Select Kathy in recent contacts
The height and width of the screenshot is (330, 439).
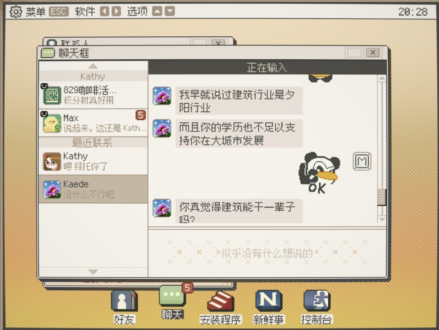coord(93,161)
